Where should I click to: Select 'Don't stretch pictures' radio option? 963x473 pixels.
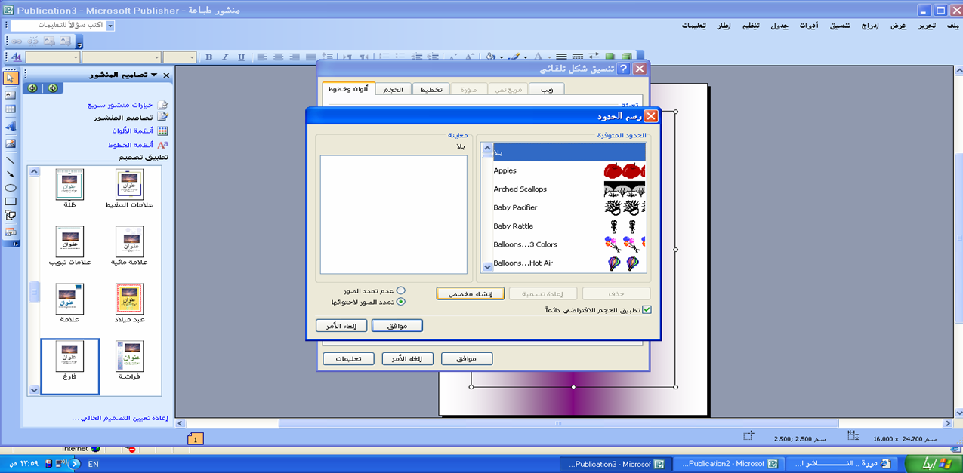point(401,290)
